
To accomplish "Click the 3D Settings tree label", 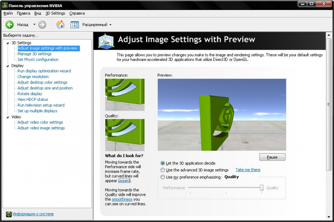I will tap(21, 43).
